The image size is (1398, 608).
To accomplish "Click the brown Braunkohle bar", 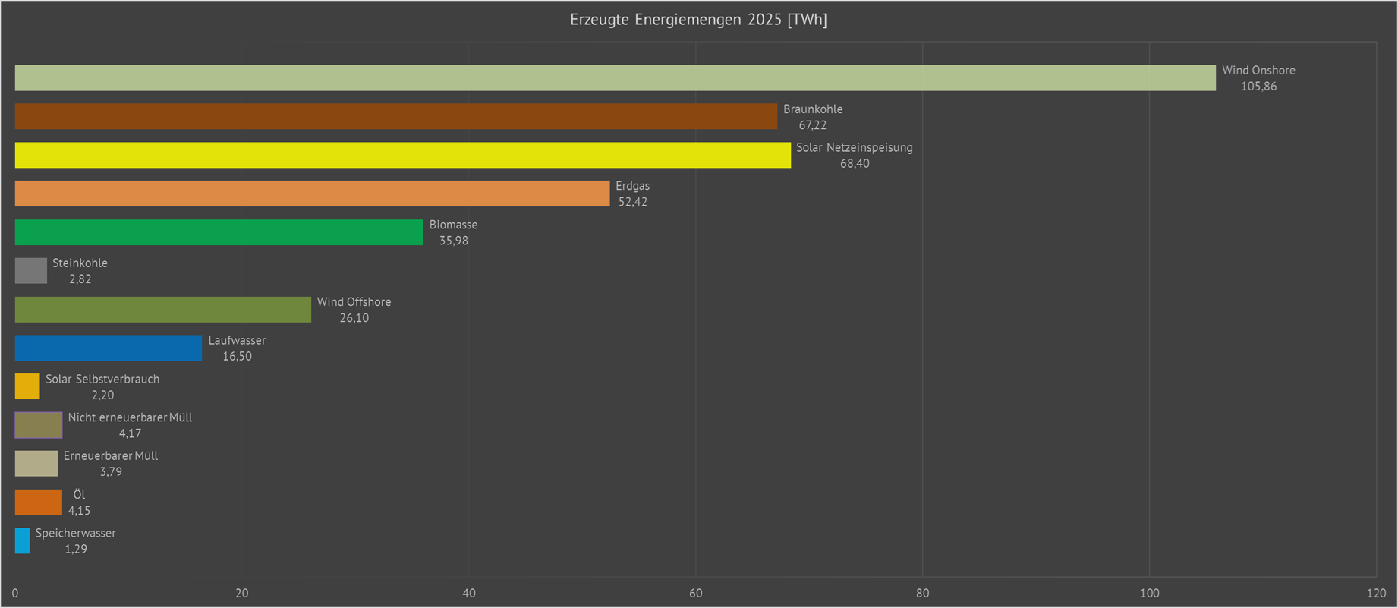I will point(395,116).
